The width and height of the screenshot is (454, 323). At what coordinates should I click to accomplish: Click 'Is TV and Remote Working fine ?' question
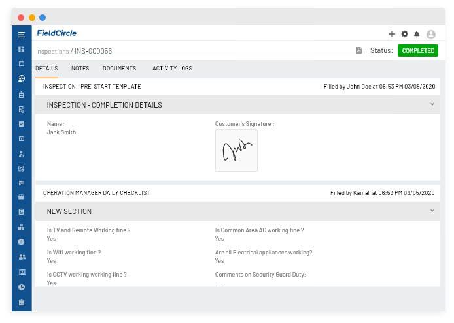pos(88,230)
